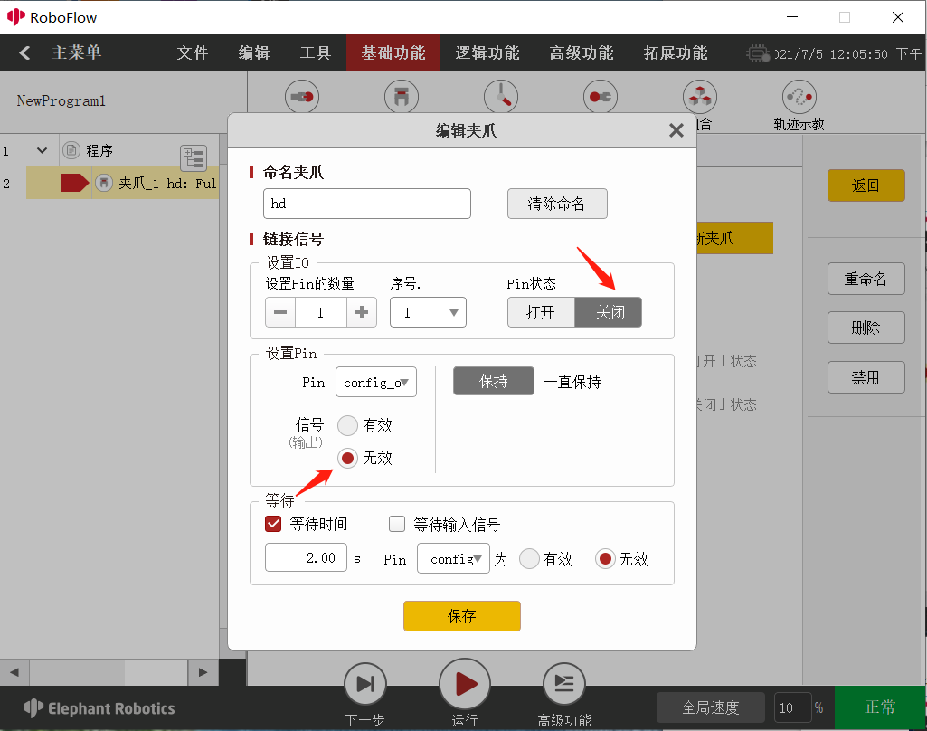Open the 文件 menu
This screenshot has width=927, height=731.
coord(192,53)
